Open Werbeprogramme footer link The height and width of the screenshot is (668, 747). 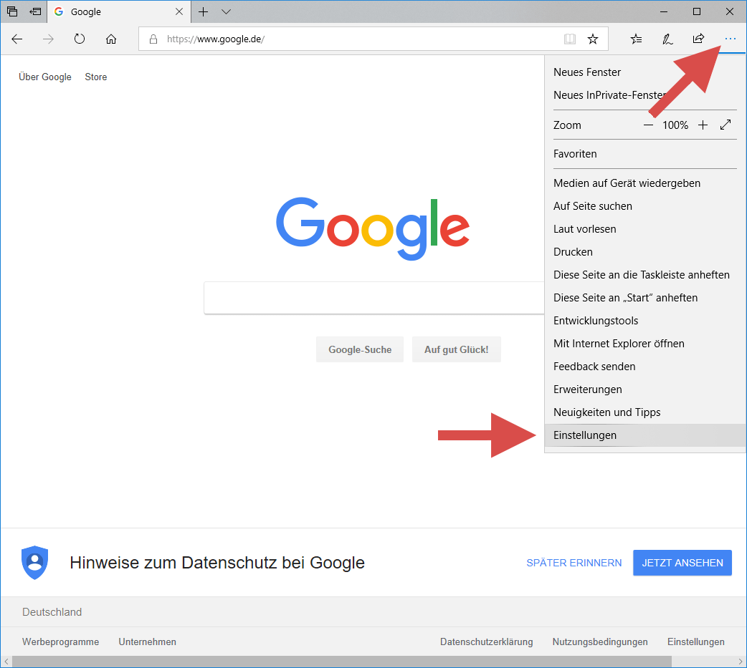tap(60, 642)
